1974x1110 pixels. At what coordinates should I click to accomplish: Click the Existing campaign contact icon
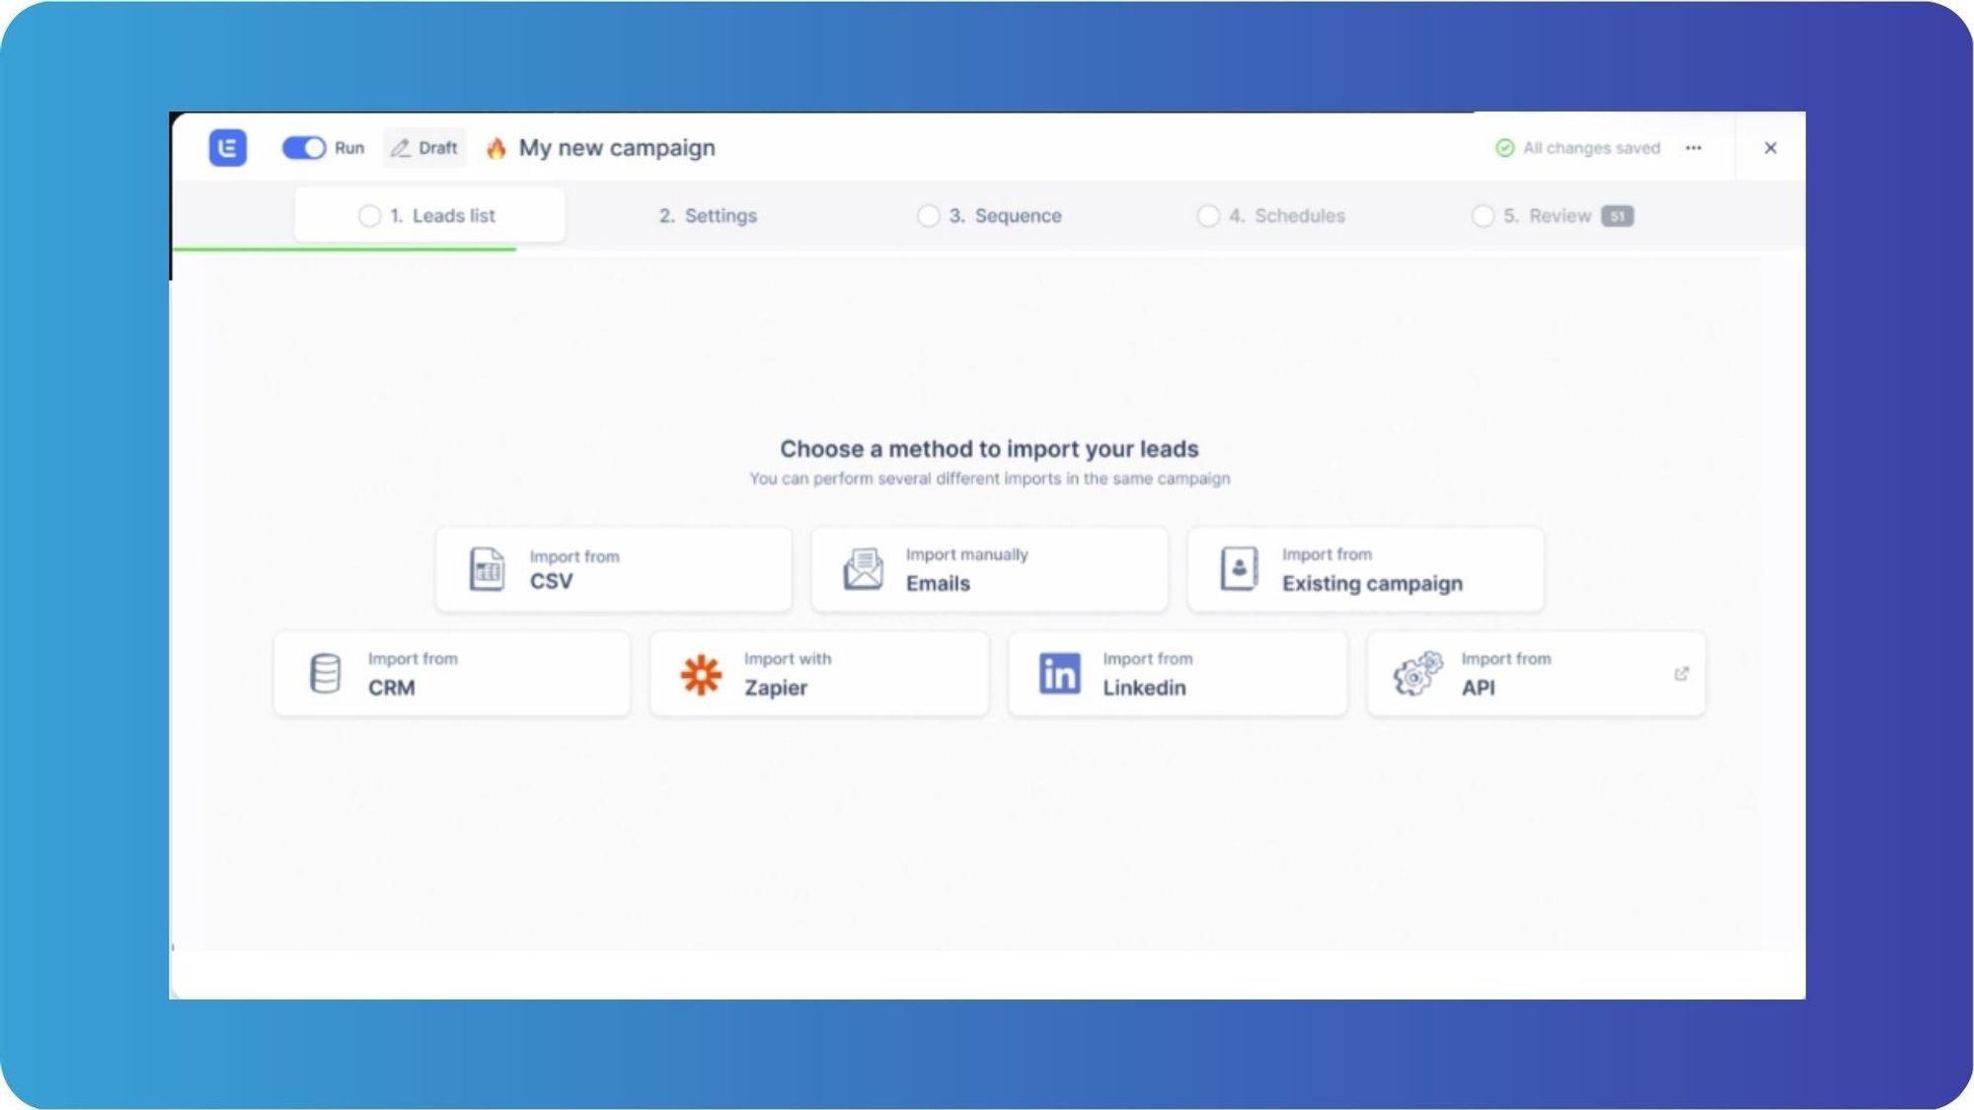(1239, 569)
